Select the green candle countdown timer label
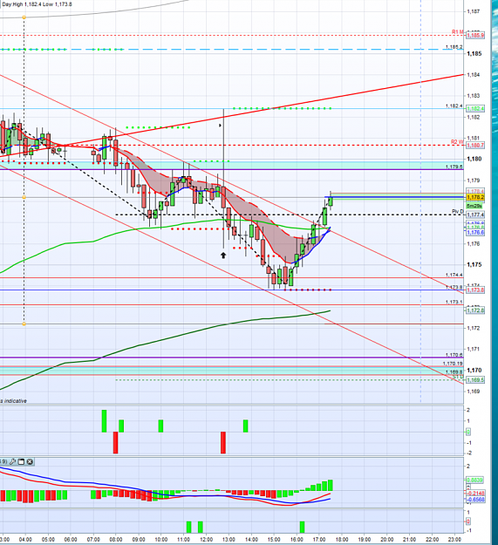The height and width of the screenshot is (545, 498). (x=474, y=206)
